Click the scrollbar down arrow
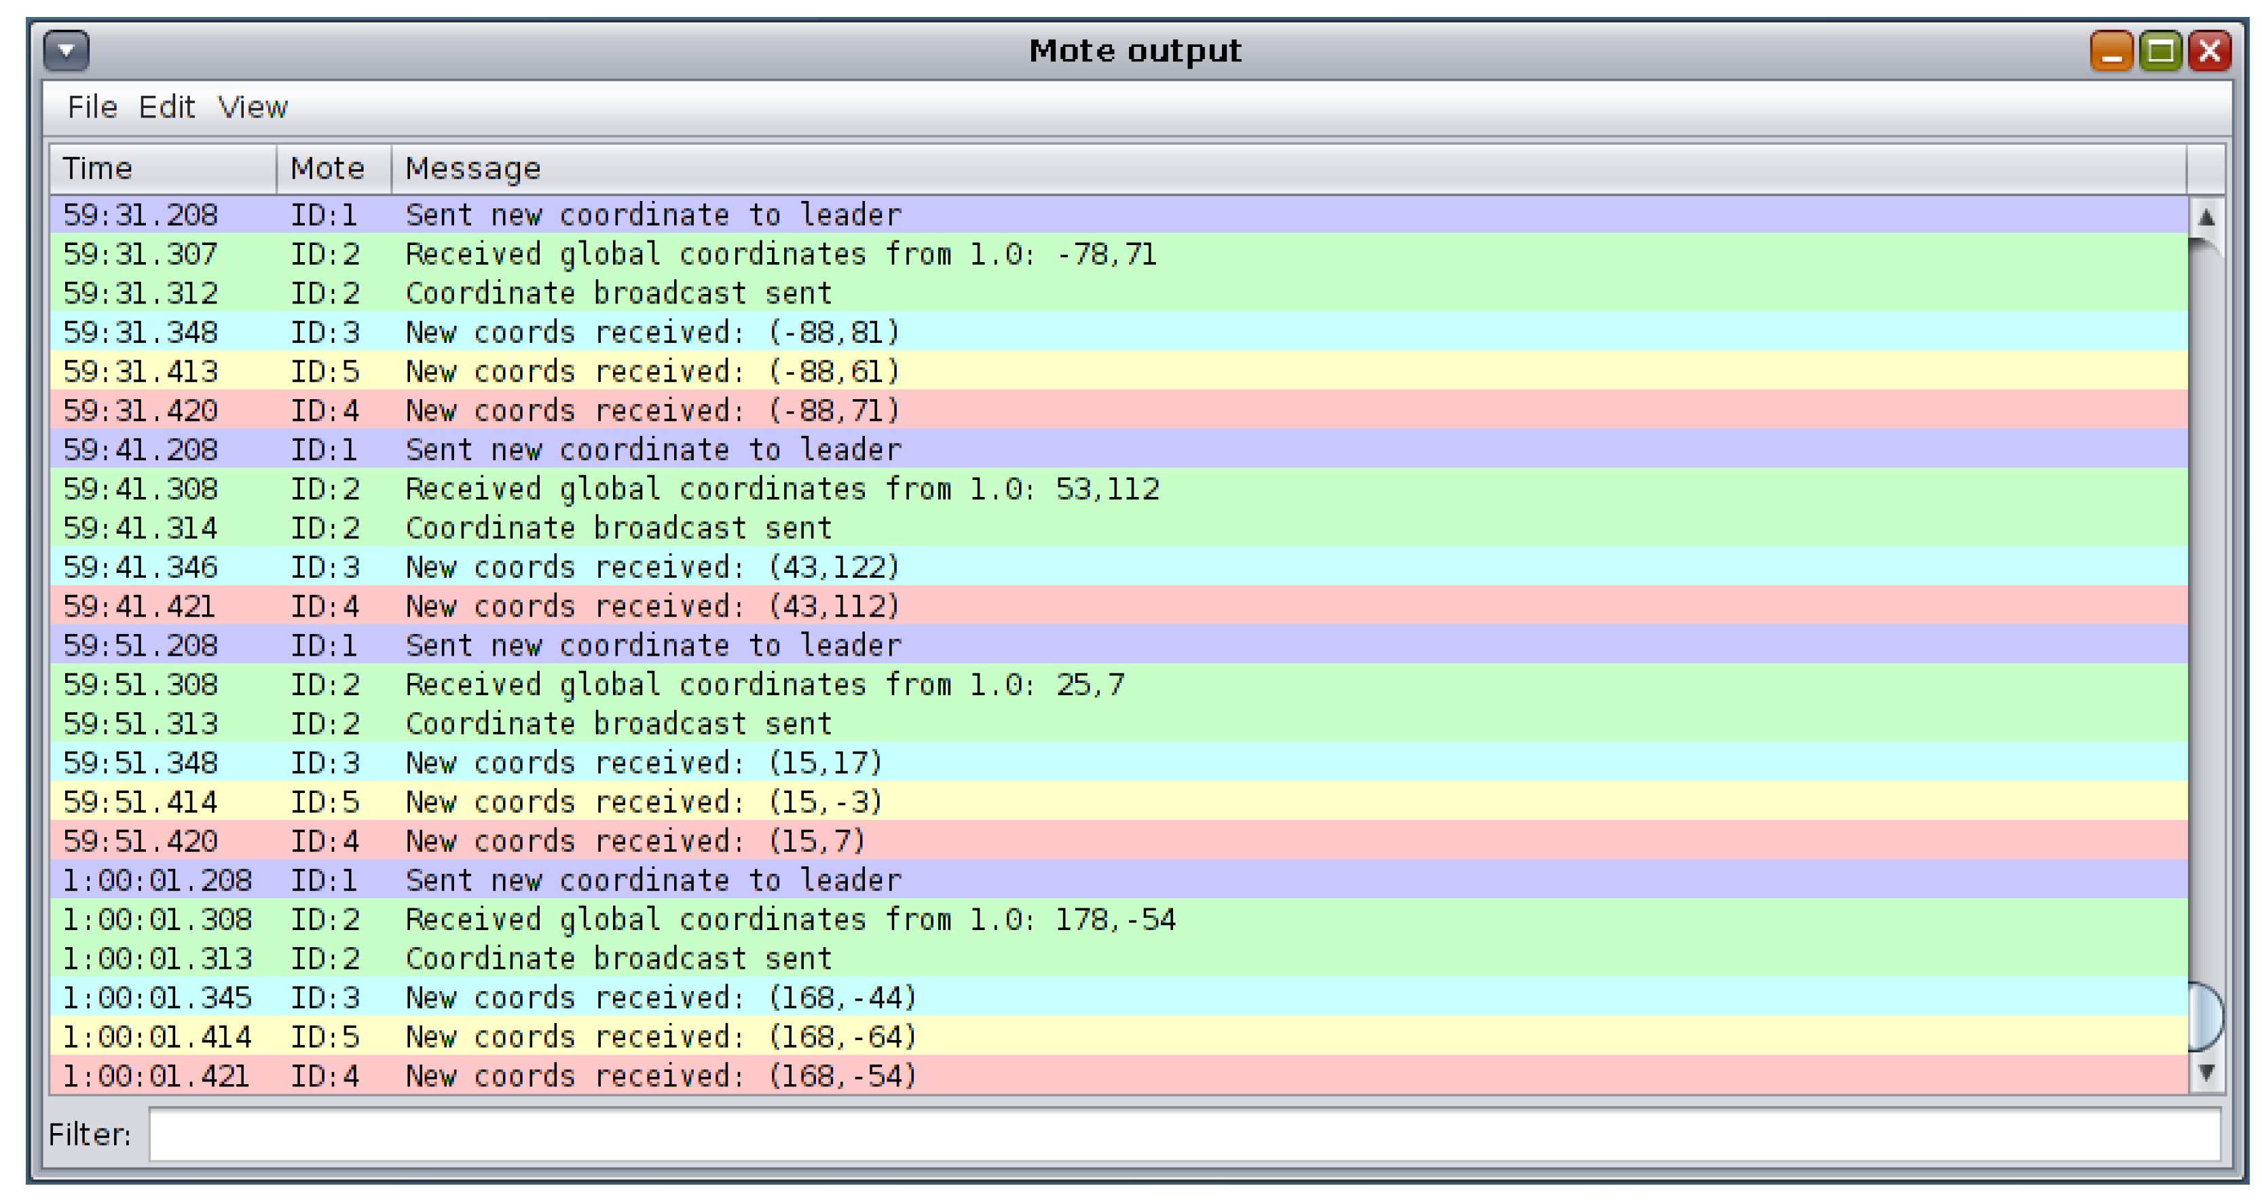This screenshot has width=2262, height=1203. (2206, 1073)
